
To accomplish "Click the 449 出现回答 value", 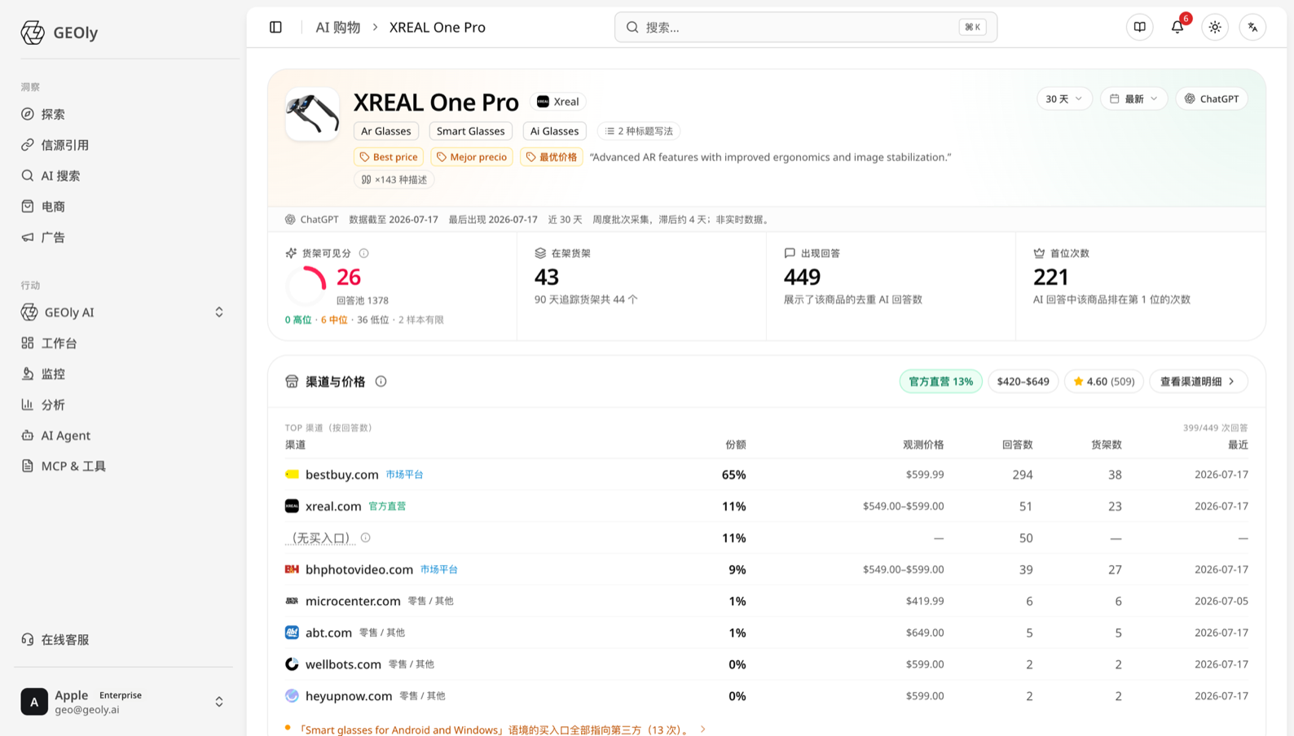I will click(802, 278).
